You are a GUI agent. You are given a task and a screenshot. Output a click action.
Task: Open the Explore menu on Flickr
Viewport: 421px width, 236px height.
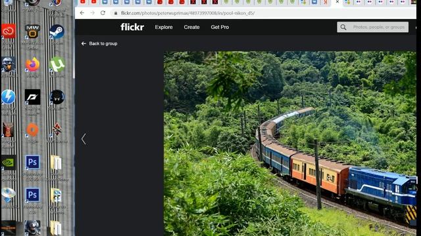pyautogui.click(x=164, y=27)
